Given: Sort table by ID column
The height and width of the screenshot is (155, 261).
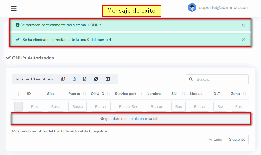Looking at the screenshot, I should pyautogui.click(x=29, y=94).
